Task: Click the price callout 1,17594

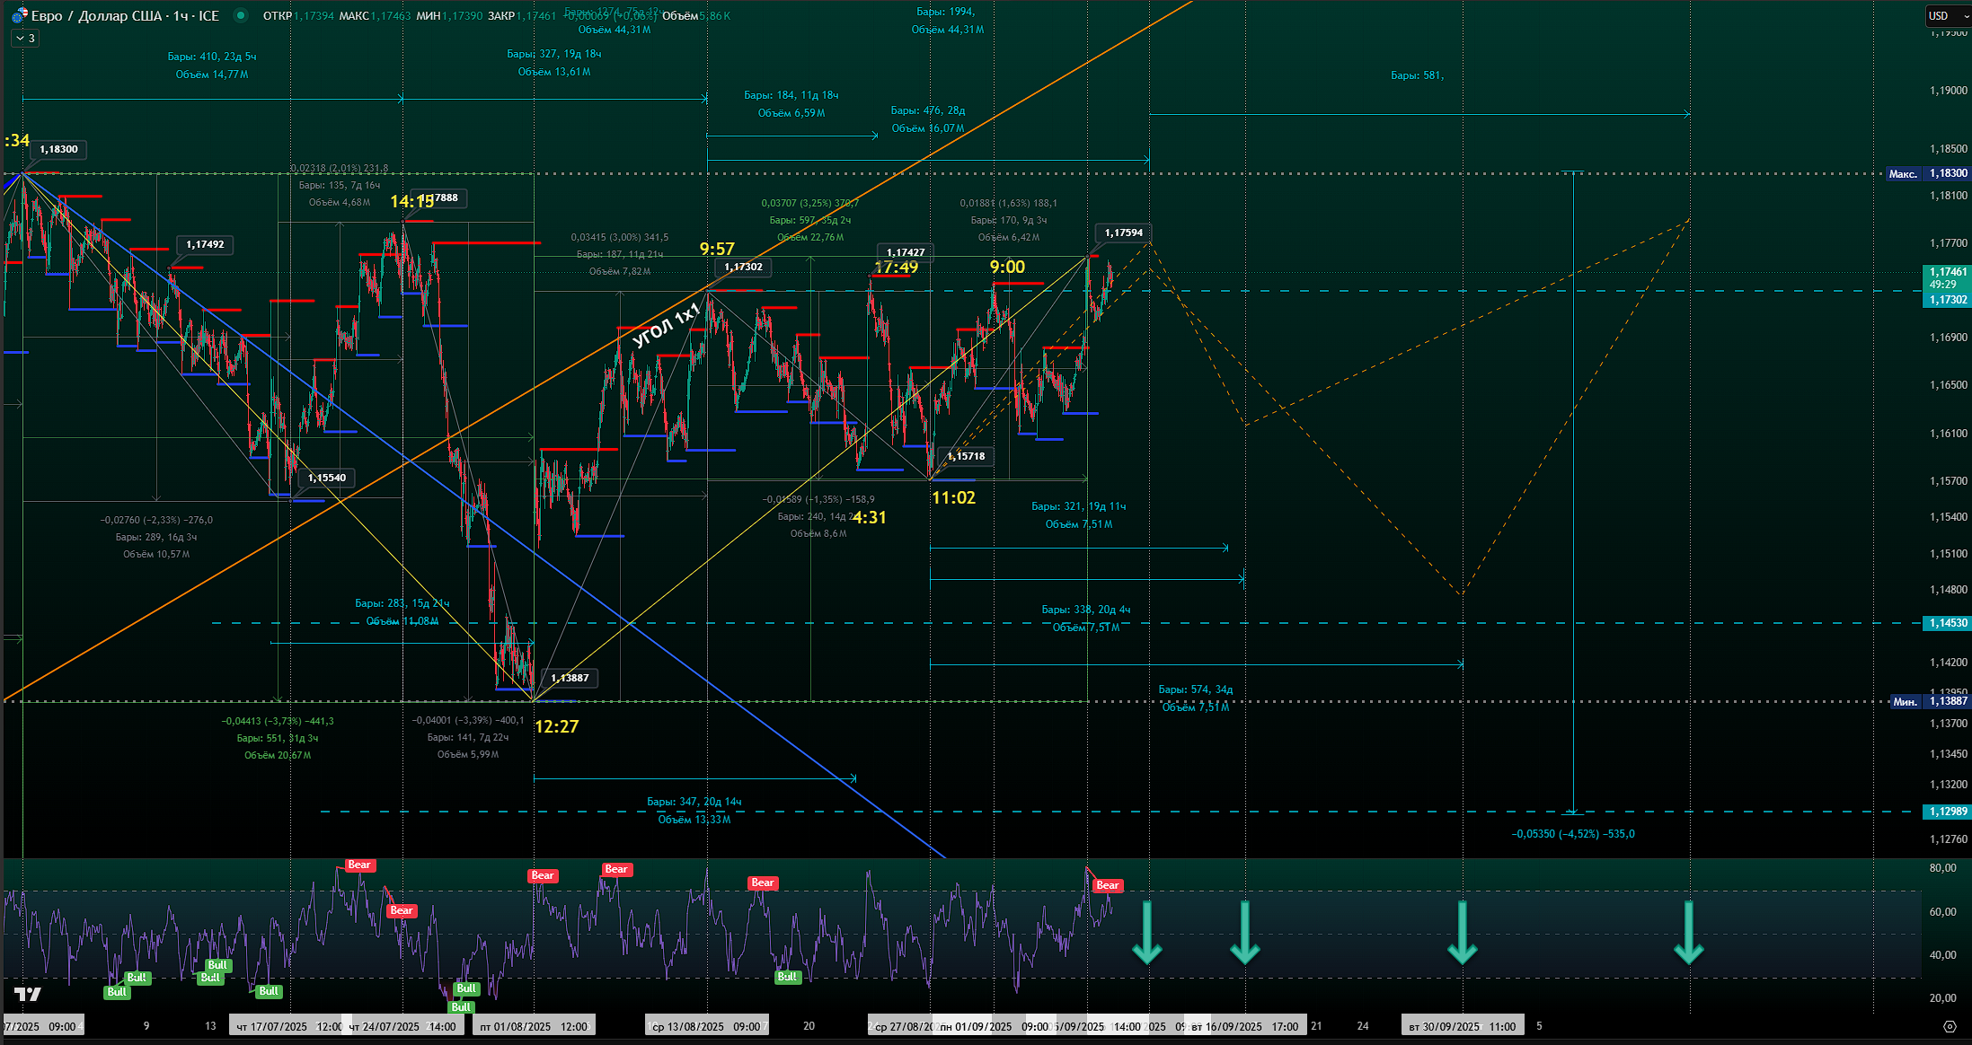Action: (x=1123, y=233)
